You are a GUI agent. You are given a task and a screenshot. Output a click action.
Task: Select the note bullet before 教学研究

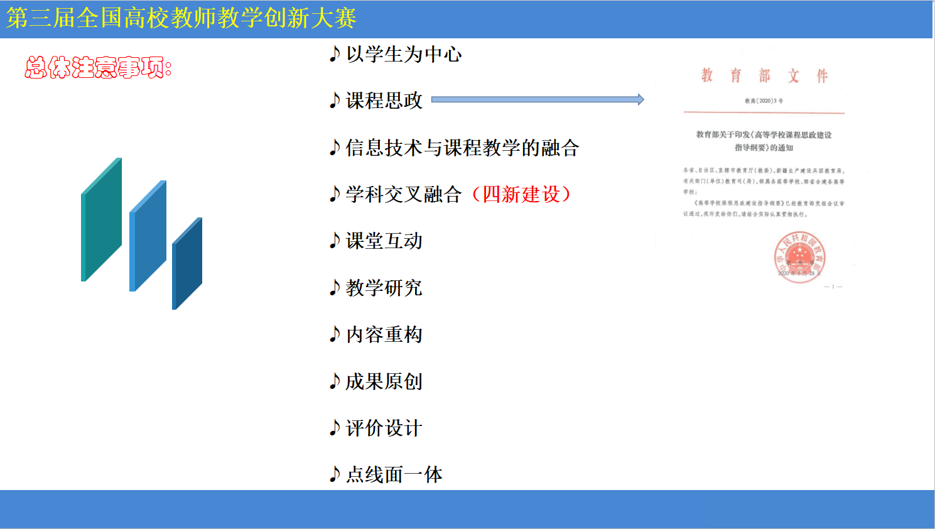335,288
